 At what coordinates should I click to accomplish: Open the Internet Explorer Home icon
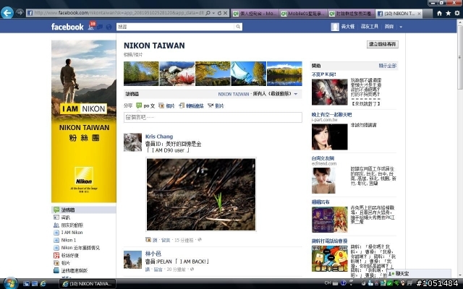coord(439,13)
